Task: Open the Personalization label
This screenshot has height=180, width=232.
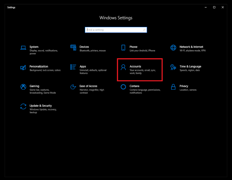Action: point(39,66)
